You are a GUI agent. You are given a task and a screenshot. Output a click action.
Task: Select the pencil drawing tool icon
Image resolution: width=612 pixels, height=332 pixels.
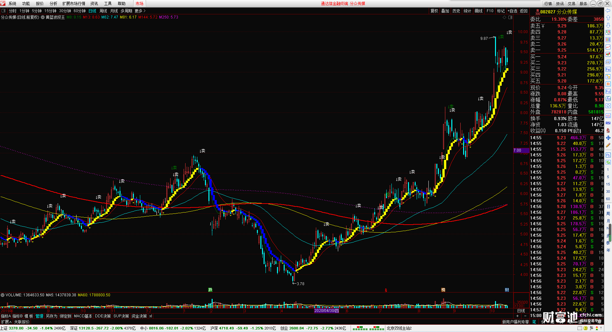click(608, 145)
